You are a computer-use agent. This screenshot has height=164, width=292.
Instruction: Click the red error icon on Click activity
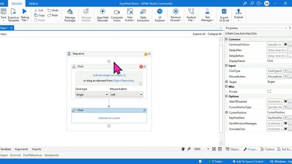141,67
